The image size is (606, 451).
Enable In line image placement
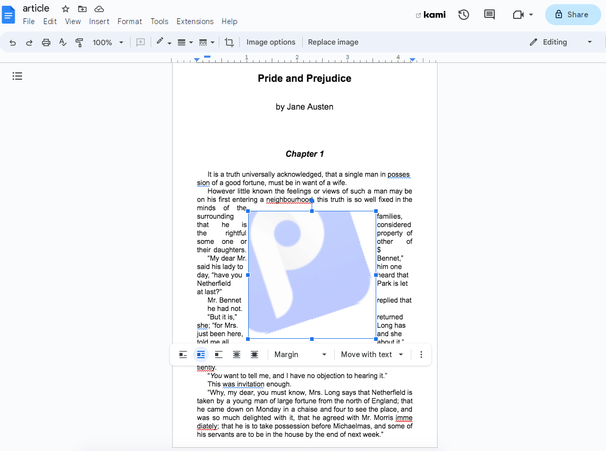point(183,355)
